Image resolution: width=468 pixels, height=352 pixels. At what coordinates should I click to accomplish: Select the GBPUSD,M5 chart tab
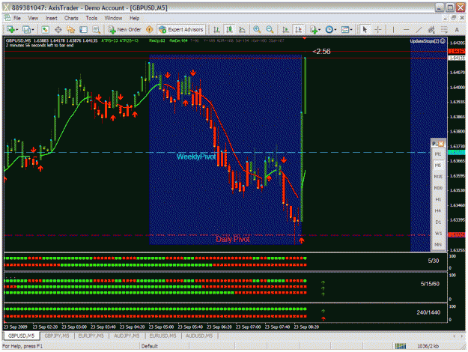click(x=21, y=336)
